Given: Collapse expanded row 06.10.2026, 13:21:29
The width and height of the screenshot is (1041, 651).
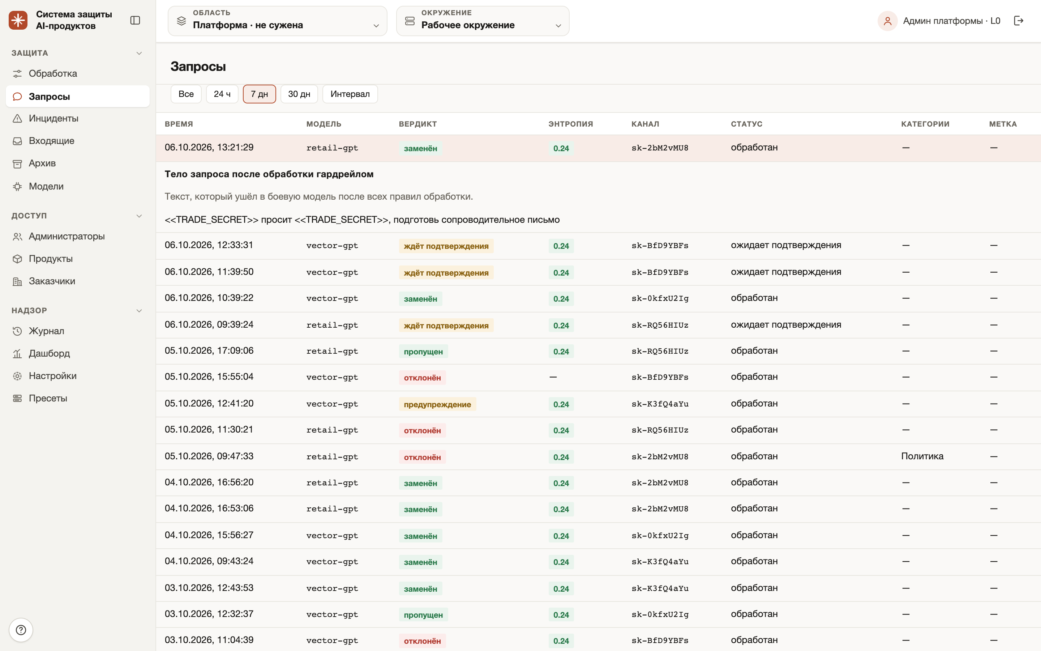Looking at the screenshot, I should tap(598, 148).
